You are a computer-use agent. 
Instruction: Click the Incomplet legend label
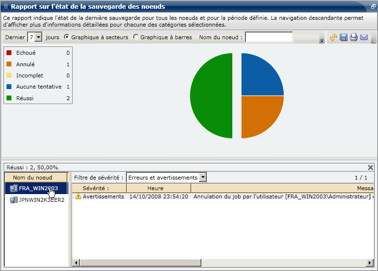click(30, 75)
